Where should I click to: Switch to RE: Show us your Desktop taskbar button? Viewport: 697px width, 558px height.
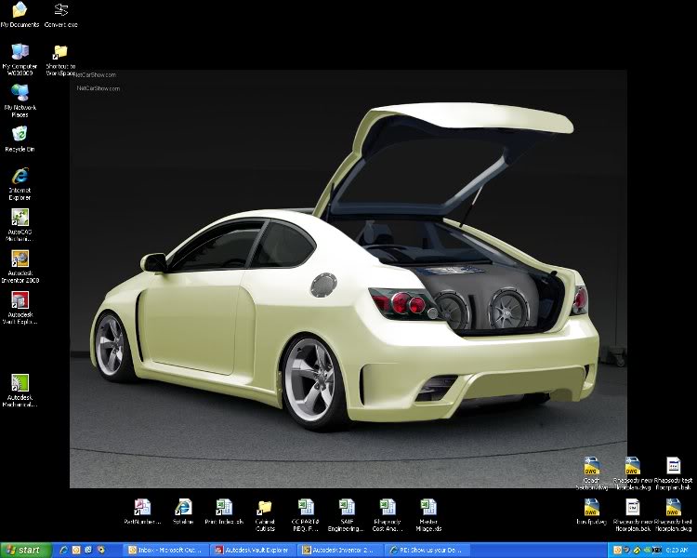427,551
